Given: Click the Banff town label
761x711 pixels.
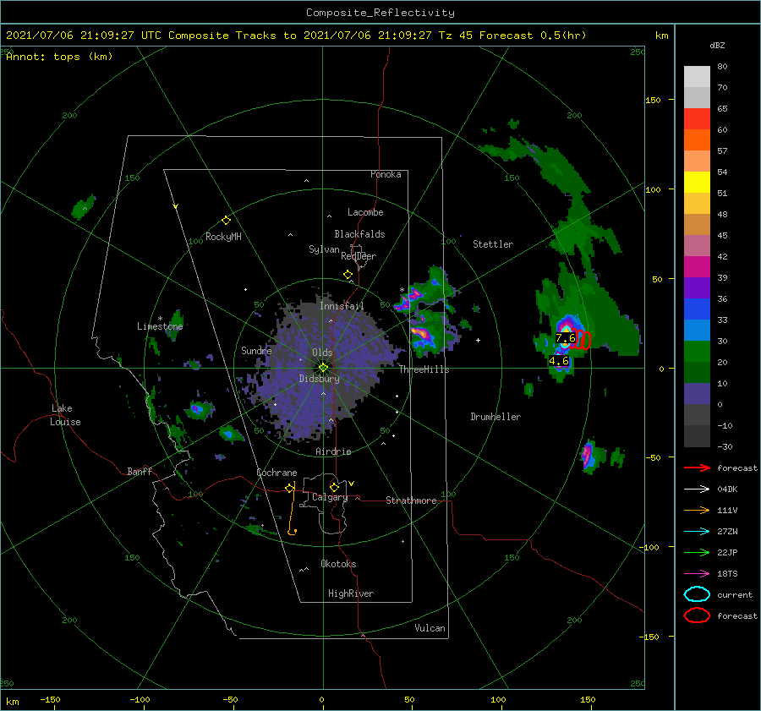Looking at the screenshot, I should click(140, 471).
